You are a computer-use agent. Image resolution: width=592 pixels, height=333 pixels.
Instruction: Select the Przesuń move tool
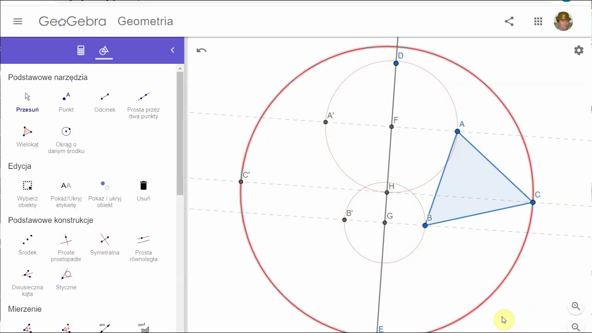27,103
